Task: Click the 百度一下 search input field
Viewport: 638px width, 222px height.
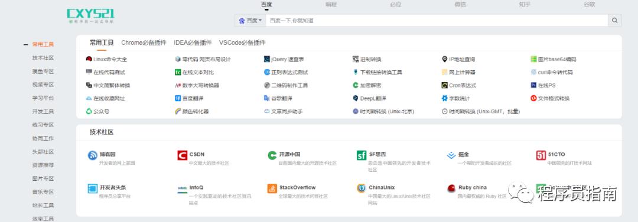Action: (437, 20)
